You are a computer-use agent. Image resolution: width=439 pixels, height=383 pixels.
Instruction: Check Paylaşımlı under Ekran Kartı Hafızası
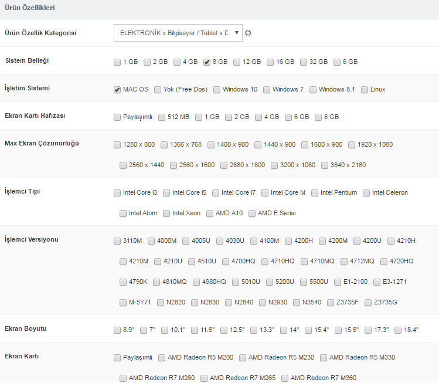point(117,117)
